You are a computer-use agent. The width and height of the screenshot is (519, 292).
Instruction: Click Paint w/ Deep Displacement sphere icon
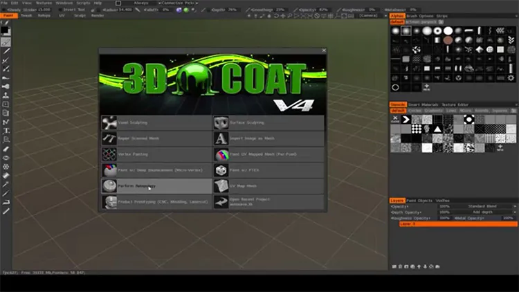109,170
